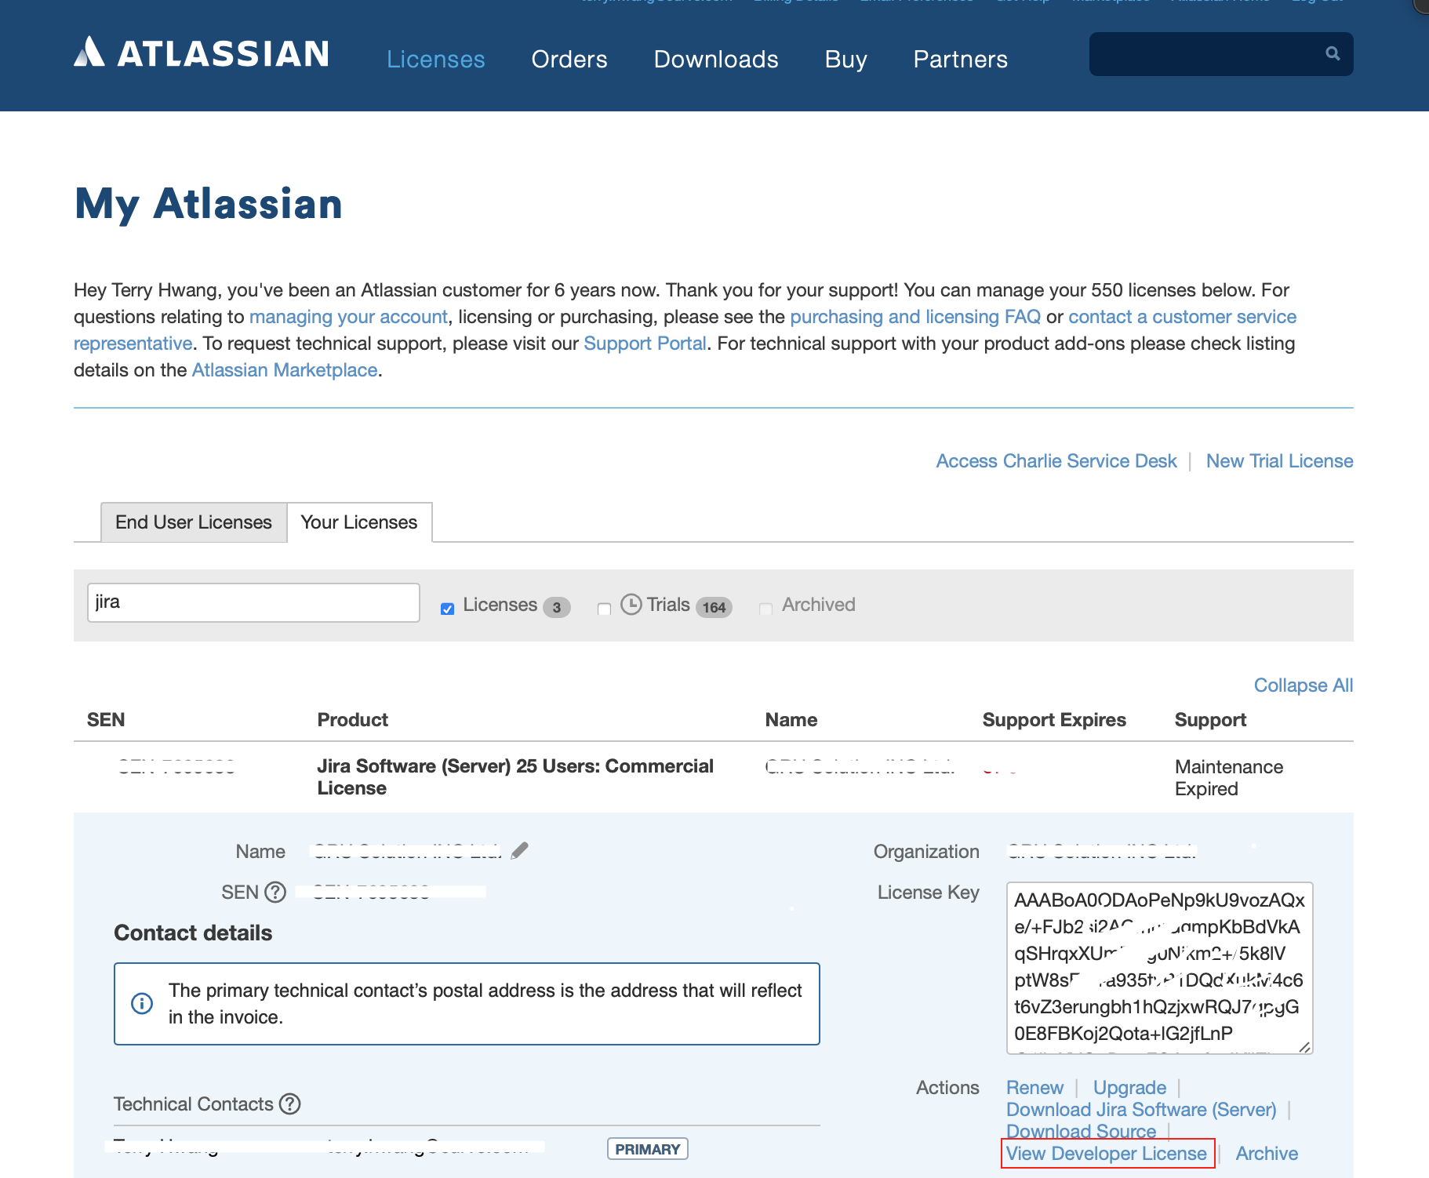Go to Downloads in the navigation
Viewport: 1429px width, 1178px height.
click(x=716, y=60)
